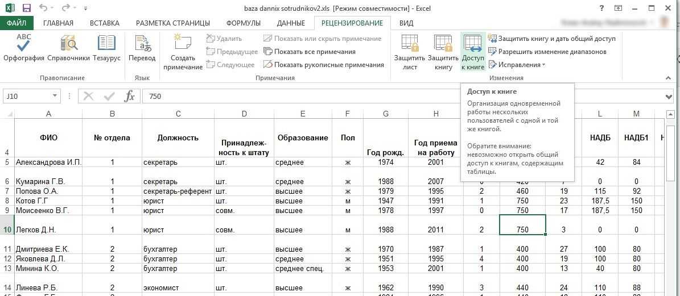Run the Орфография spell check

(x=24, y=48)
